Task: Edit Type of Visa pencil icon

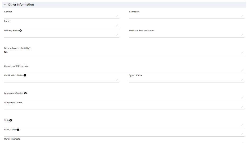Action: click(242, 80)
